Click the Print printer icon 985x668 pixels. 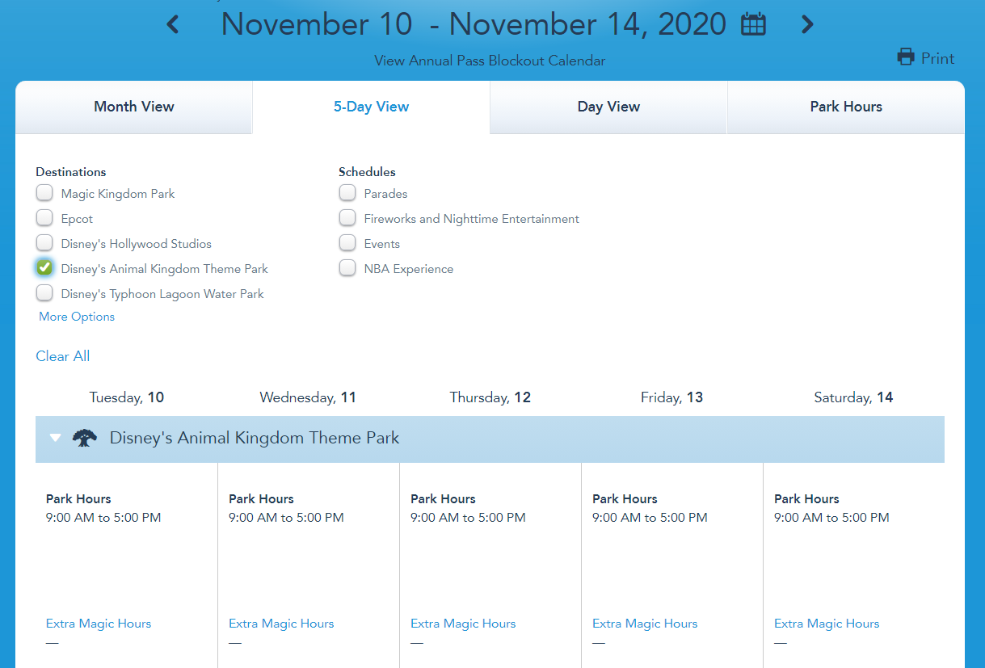point(906,58)
